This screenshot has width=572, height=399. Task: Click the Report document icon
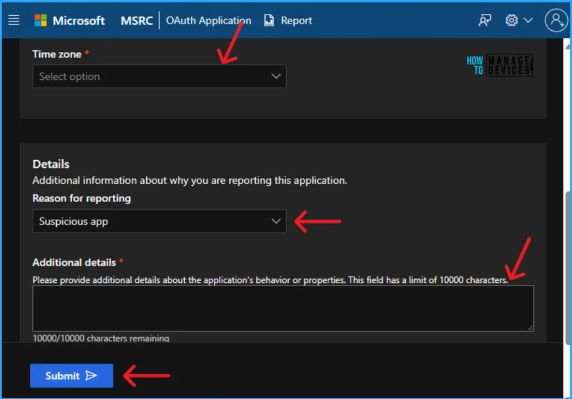coord(269,21)
